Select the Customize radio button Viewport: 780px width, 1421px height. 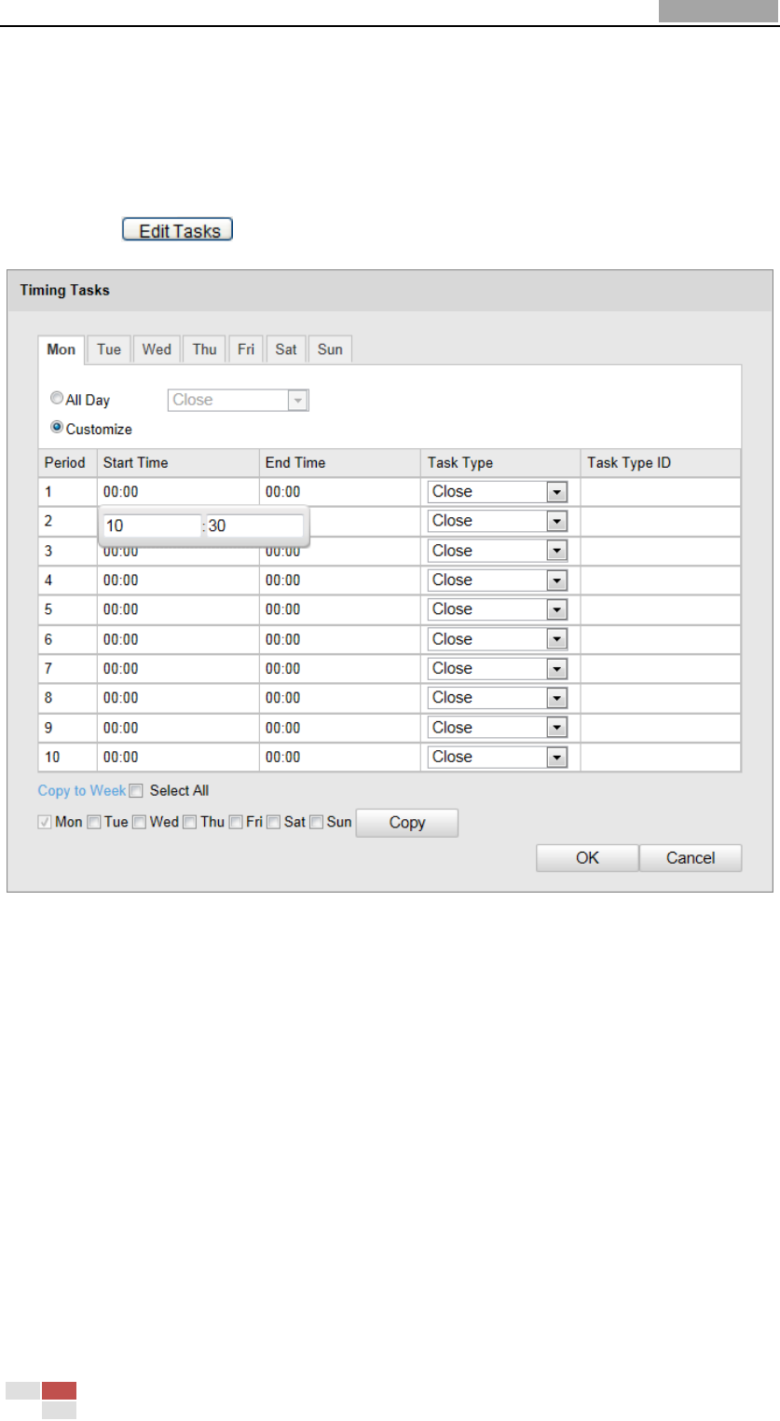click(x=57, y=429)
